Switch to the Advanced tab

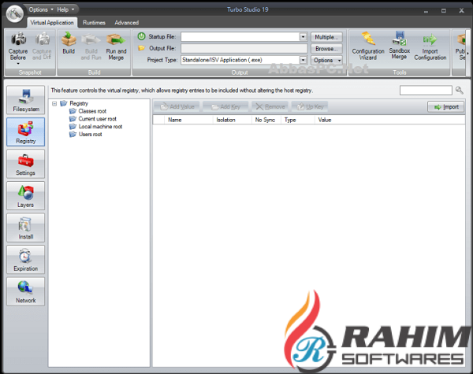click(x=127, y=23)
